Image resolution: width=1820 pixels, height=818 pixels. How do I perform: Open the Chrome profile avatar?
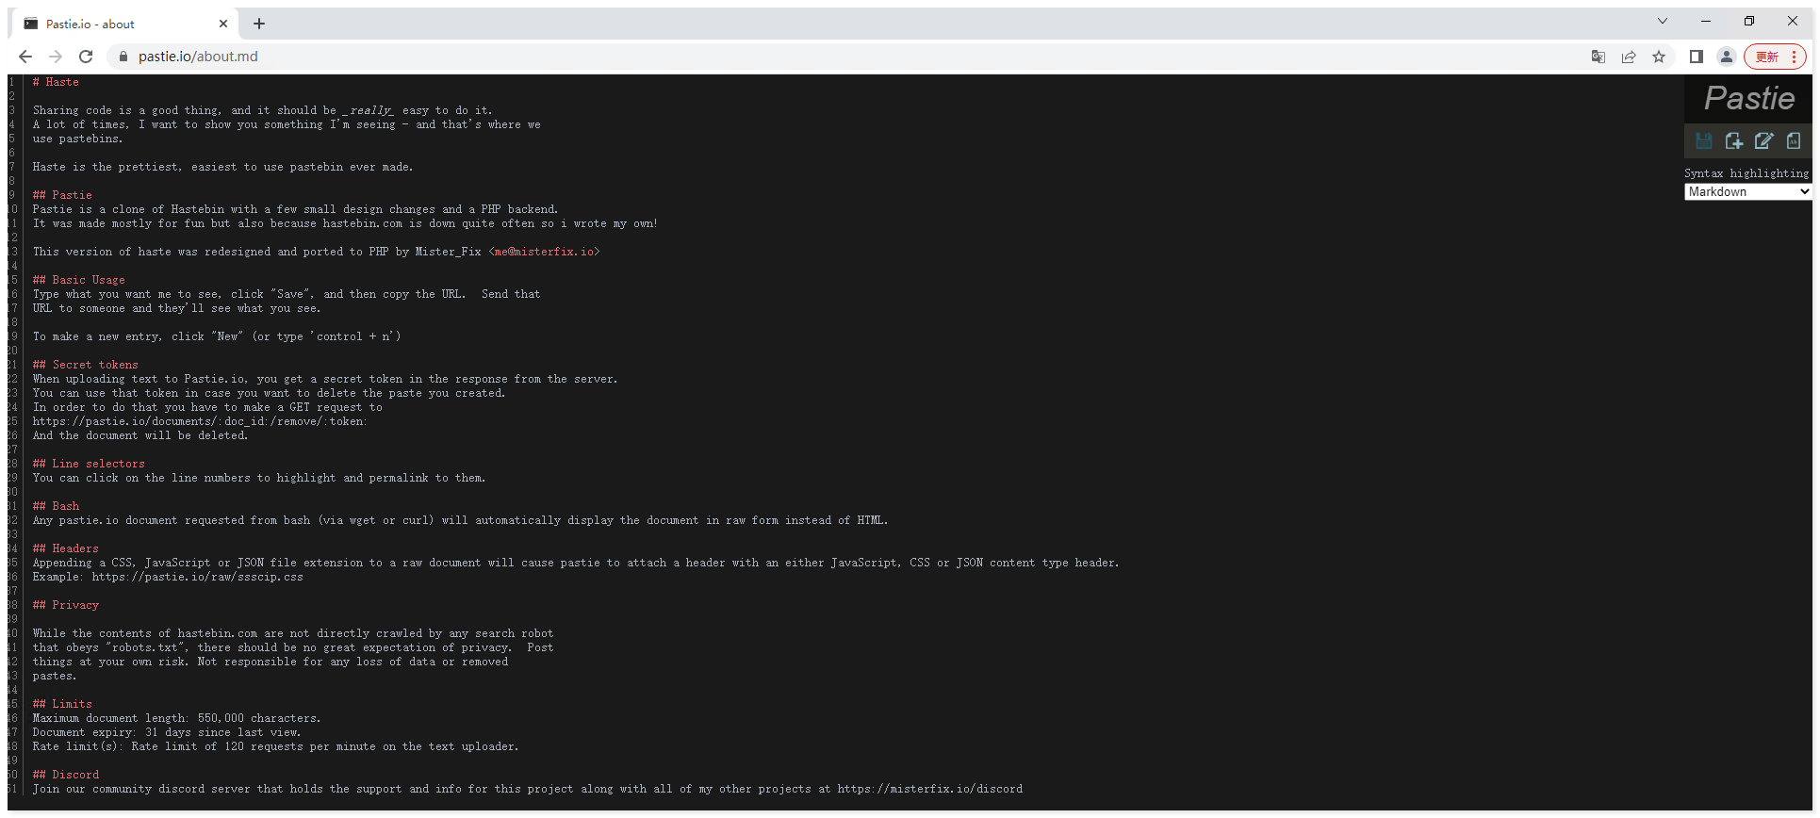click(x=1727, y=57)
